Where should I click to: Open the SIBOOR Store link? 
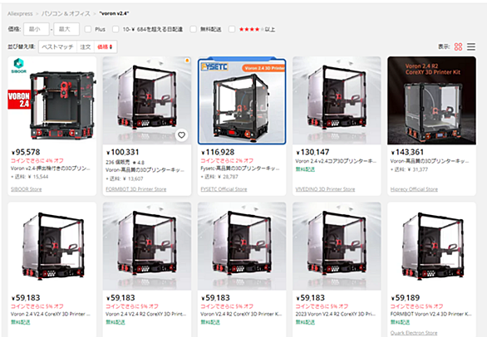(x=27, y=189)
